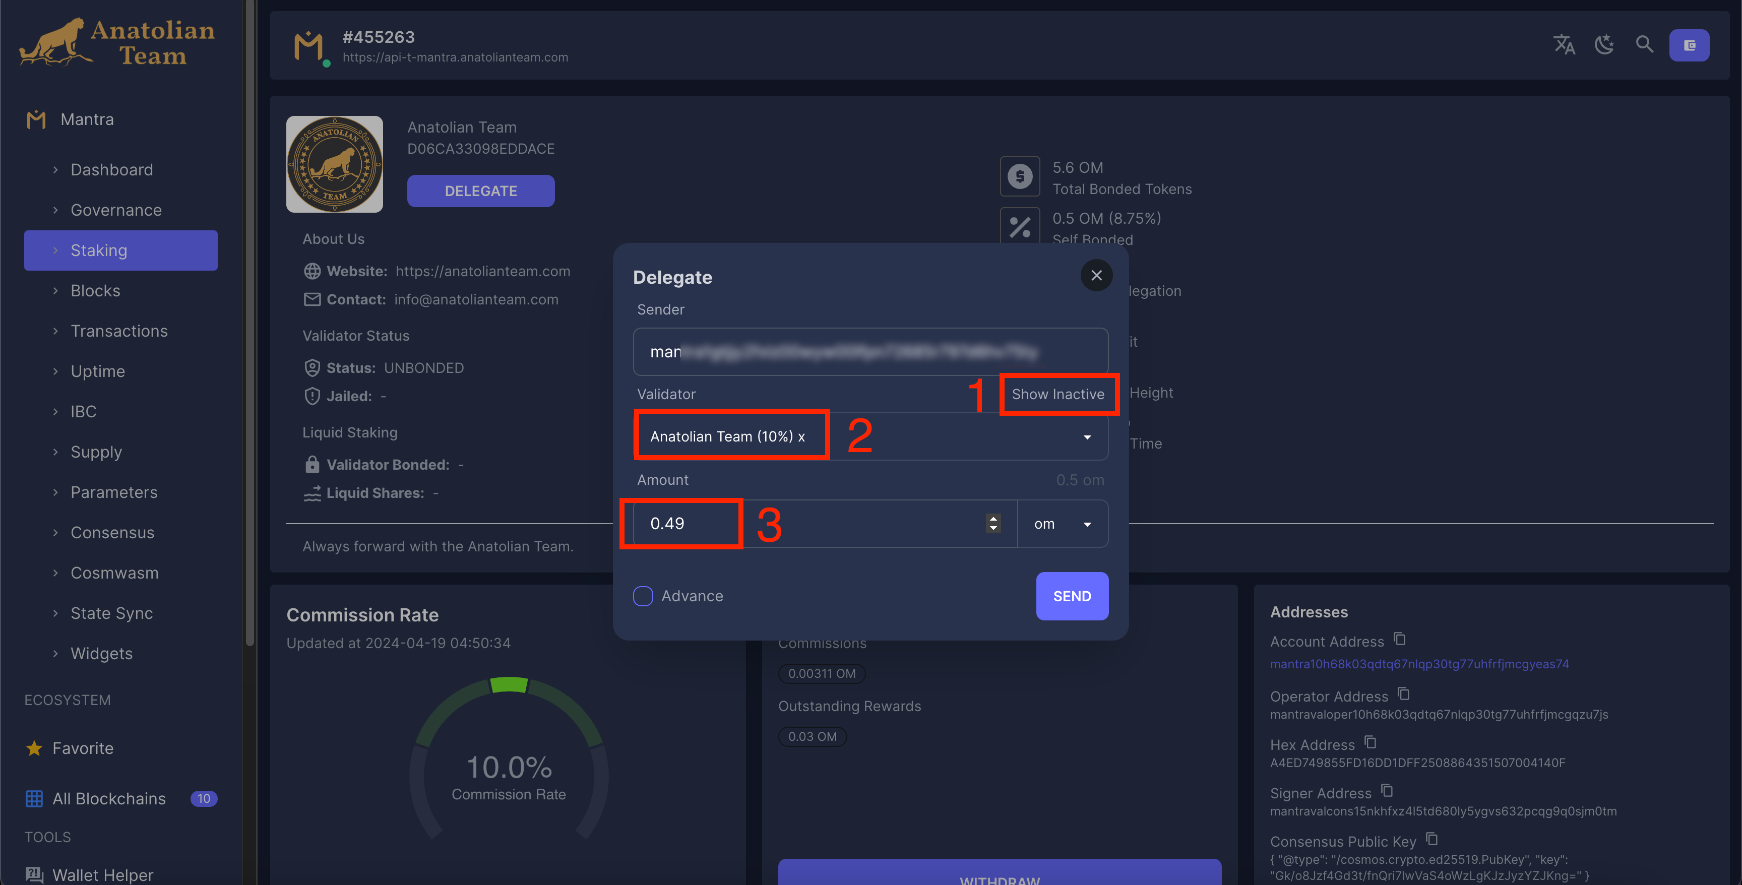Copy the Signer Address
Image resolution: width=1742 pixels, height=885 pixels.
(x=1387, y=791)
